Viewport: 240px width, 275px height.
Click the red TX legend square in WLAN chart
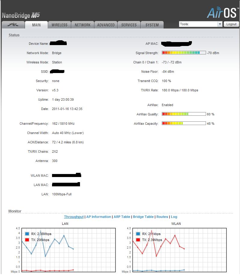click(138, 240)
